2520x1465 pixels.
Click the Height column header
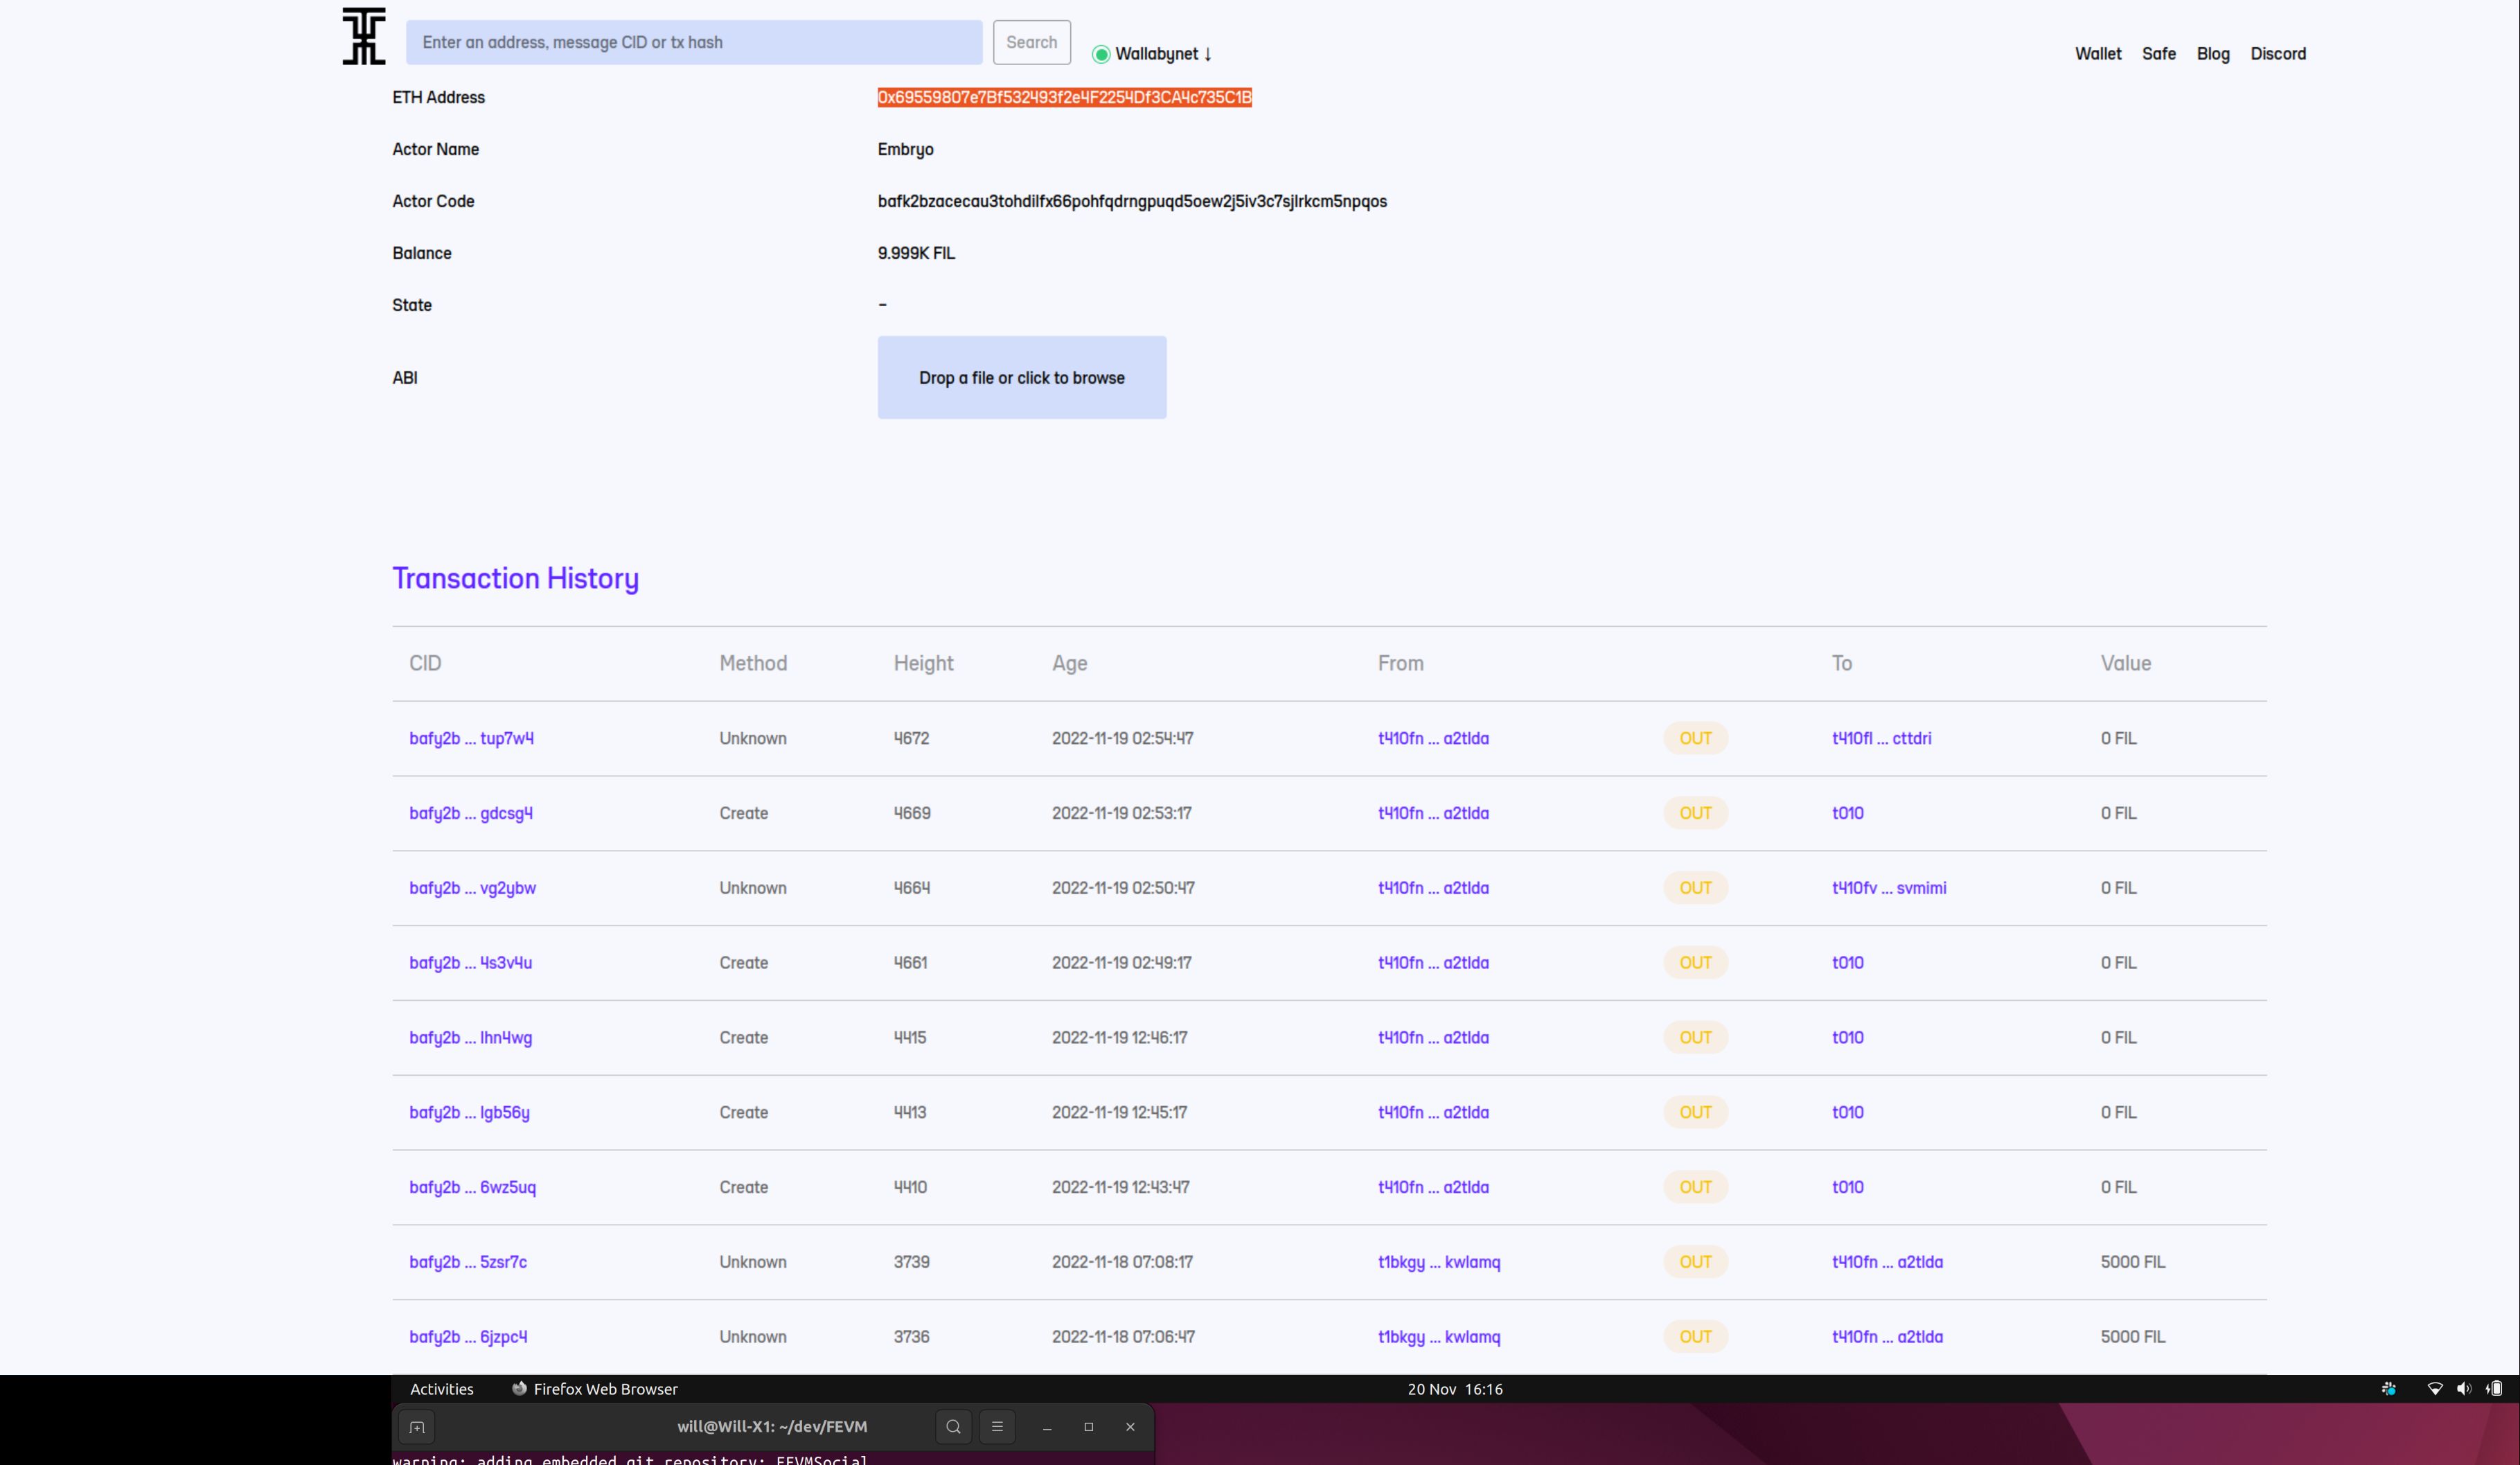point(923,663)
